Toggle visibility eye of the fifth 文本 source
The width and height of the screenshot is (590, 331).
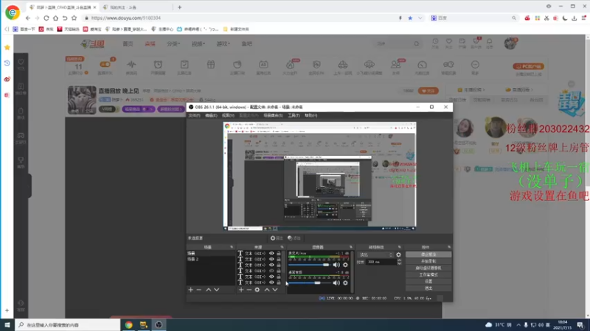click(x=271, y=277)
